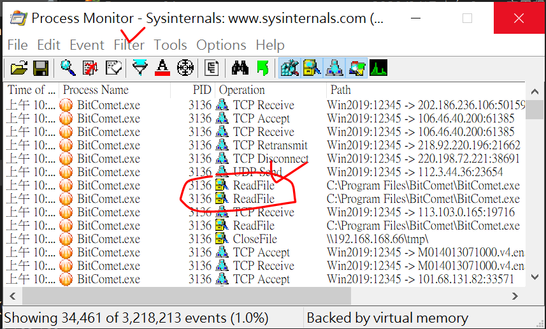
Task: Click the vertical scrollbar up arrow
Action: (x=535, y=92)
